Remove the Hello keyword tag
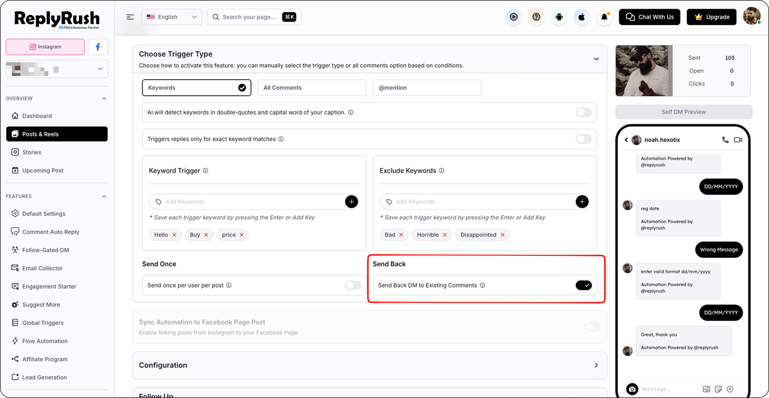Image resolution: width=769 pixels, height=398 pixels. [x=174, y=235]
